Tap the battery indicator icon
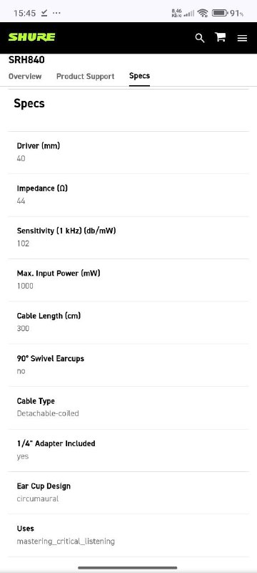This screenshot has height=573, width=257. (x=219, y=13)
